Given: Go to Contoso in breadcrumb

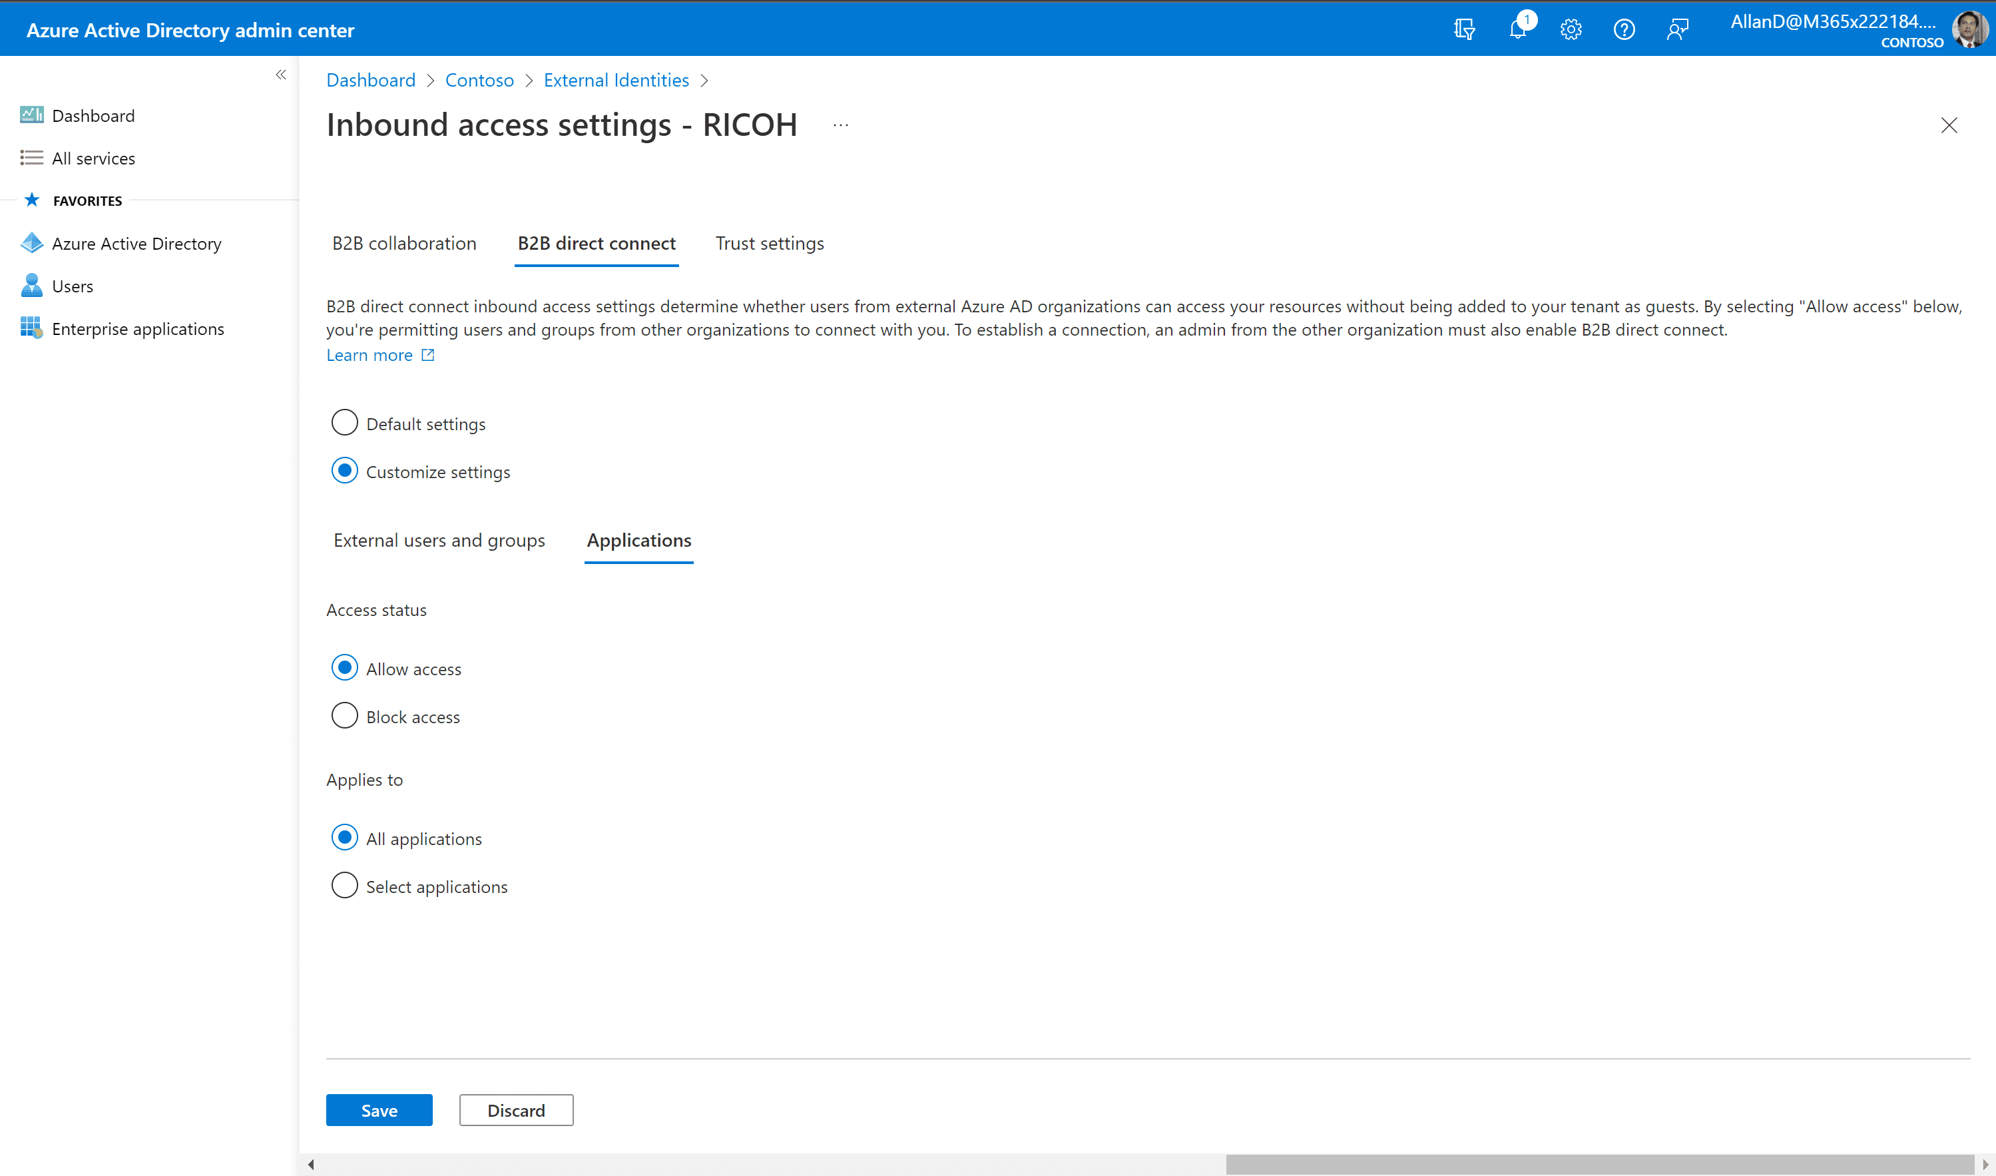Looking at the screenshot, I should (x=479, y=80).
